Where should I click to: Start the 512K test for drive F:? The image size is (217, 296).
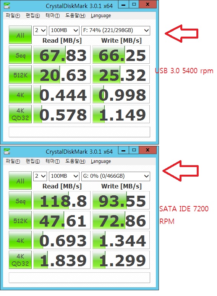[20, 74]
